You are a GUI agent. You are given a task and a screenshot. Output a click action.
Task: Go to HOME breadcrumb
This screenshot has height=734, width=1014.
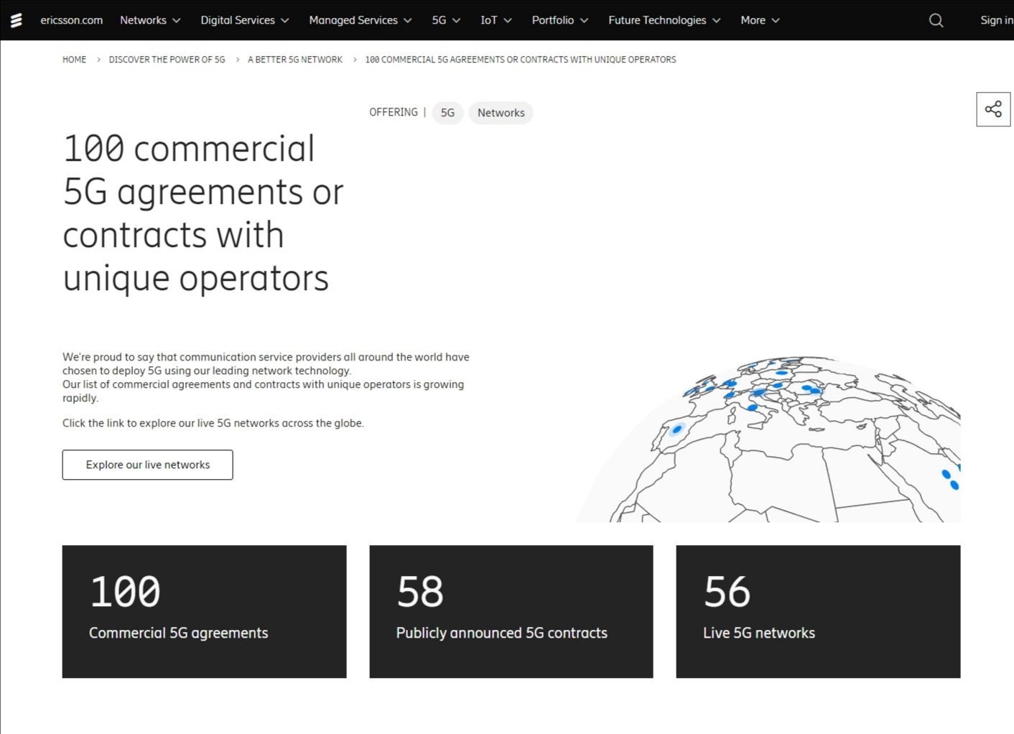coord(74,60)
